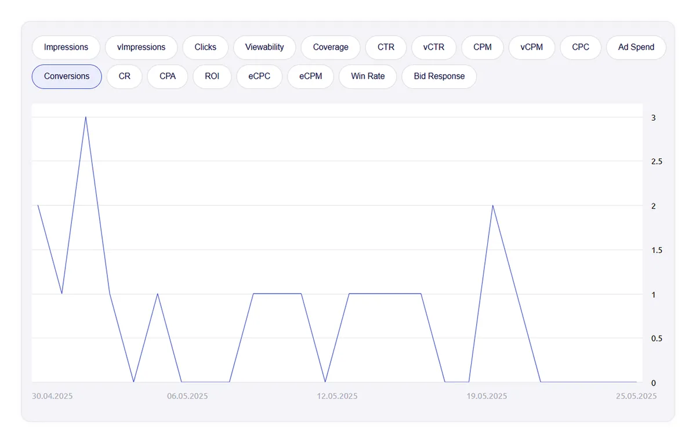This screenshot has height=443, width=696.
Task: Switch to CPC metric
Action: 581,48
